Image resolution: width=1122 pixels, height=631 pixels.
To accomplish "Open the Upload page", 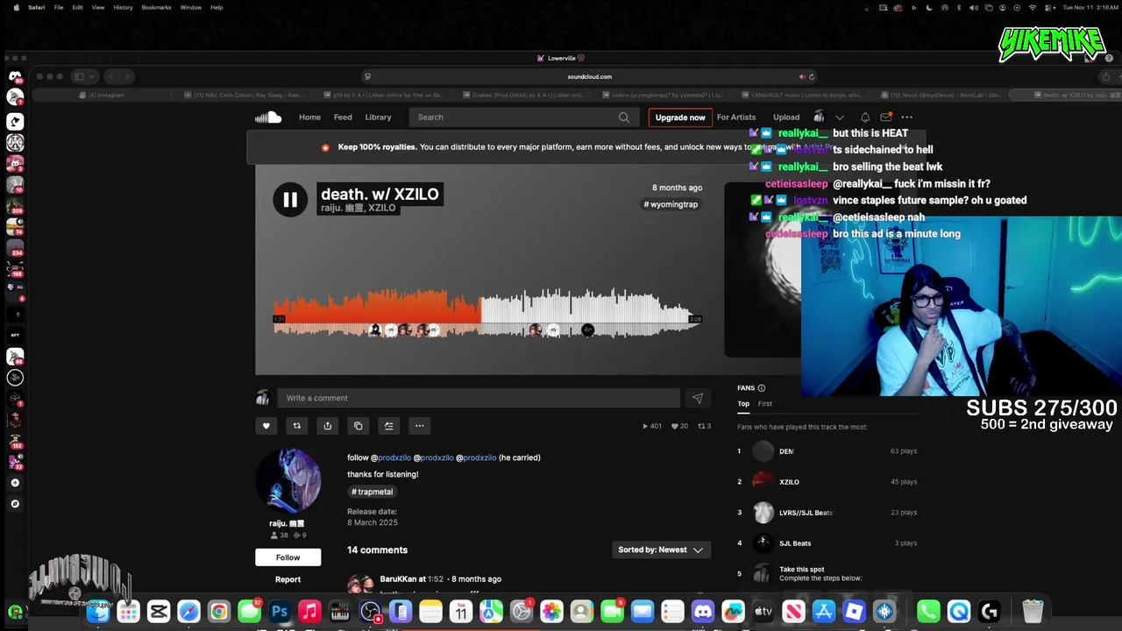I will [786, 117].
